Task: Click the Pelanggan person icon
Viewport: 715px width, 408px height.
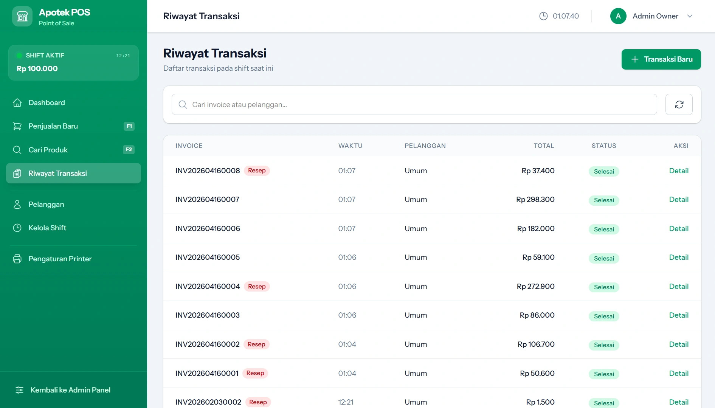Action: [17, 205]
